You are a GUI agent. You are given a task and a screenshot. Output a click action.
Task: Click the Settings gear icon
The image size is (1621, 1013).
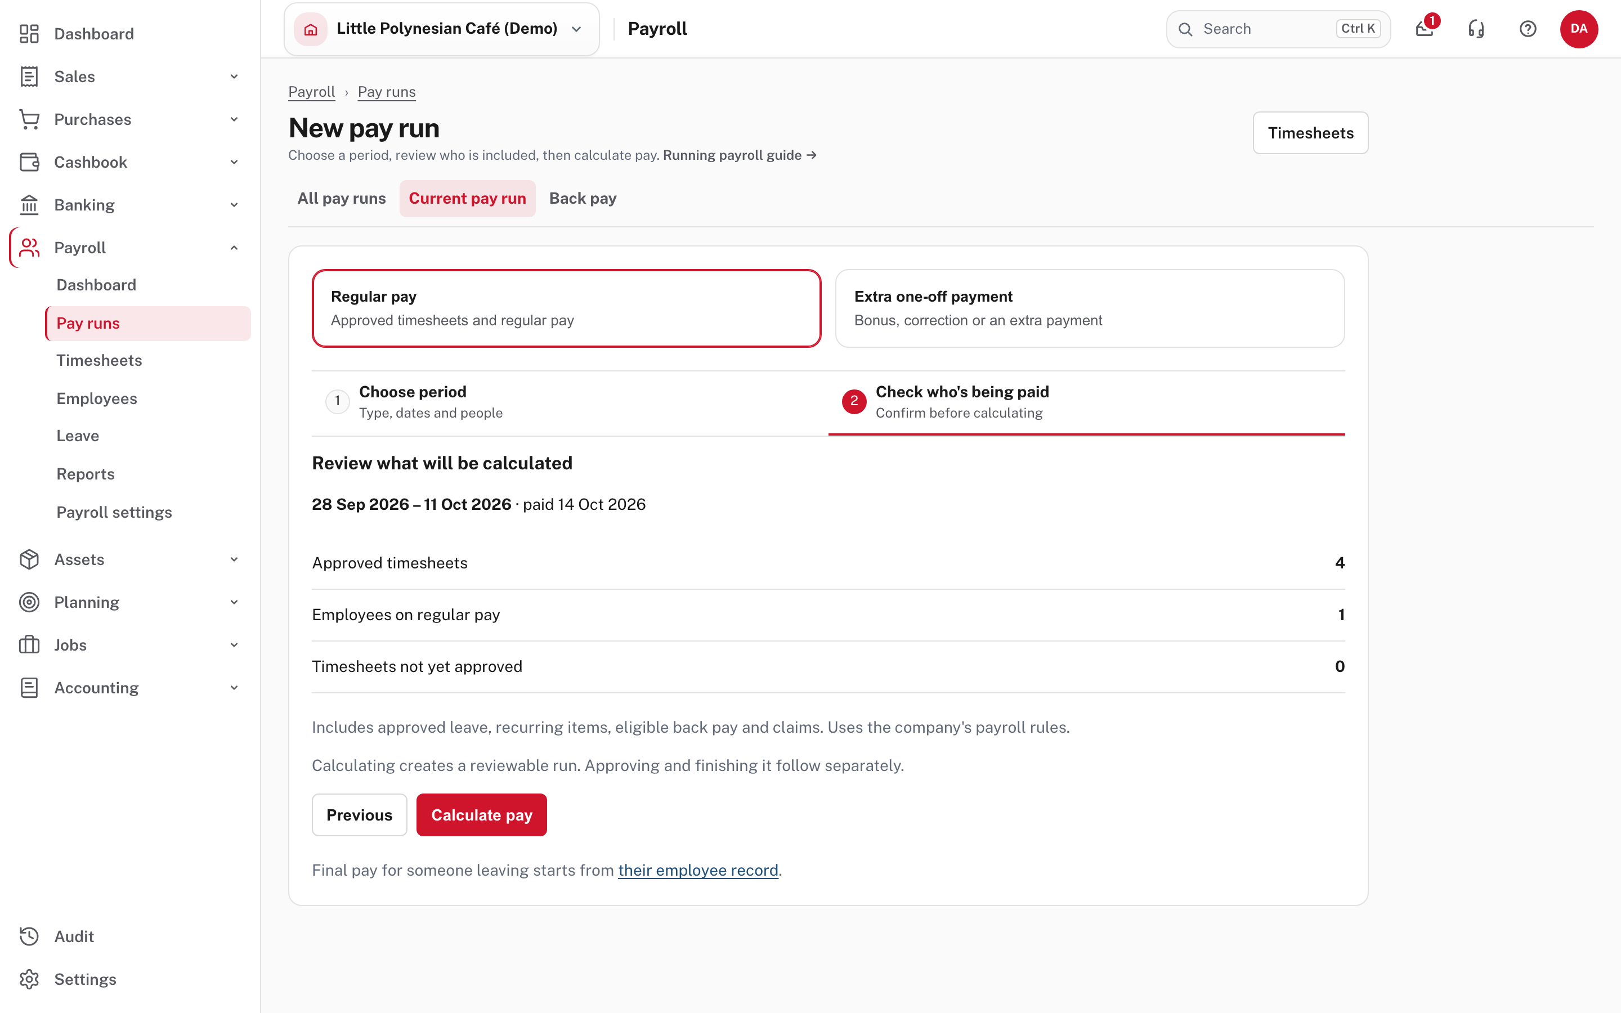[29, 979]
